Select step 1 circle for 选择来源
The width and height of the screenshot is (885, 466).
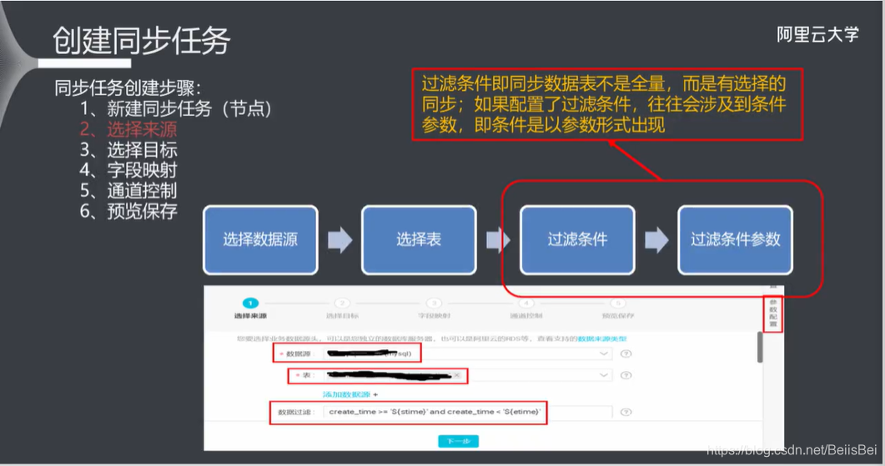(x=250, y=303)
